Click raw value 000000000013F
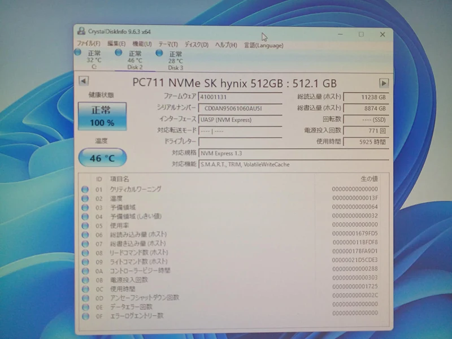Screen dimensions: 452x339 click(355, 198)
